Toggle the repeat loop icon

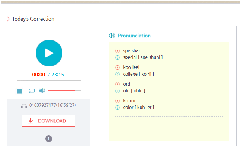[x=32, y=91]
